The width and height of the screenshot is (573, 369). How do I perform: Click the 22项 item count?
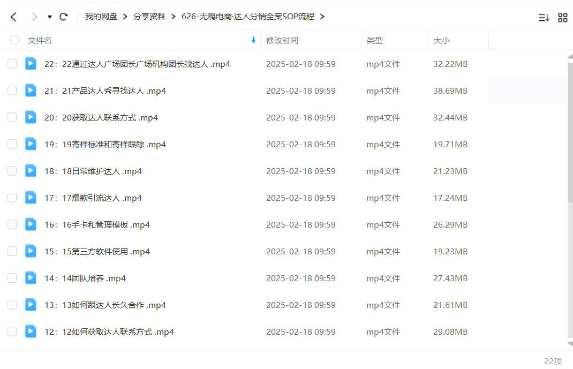click(553, 361)
